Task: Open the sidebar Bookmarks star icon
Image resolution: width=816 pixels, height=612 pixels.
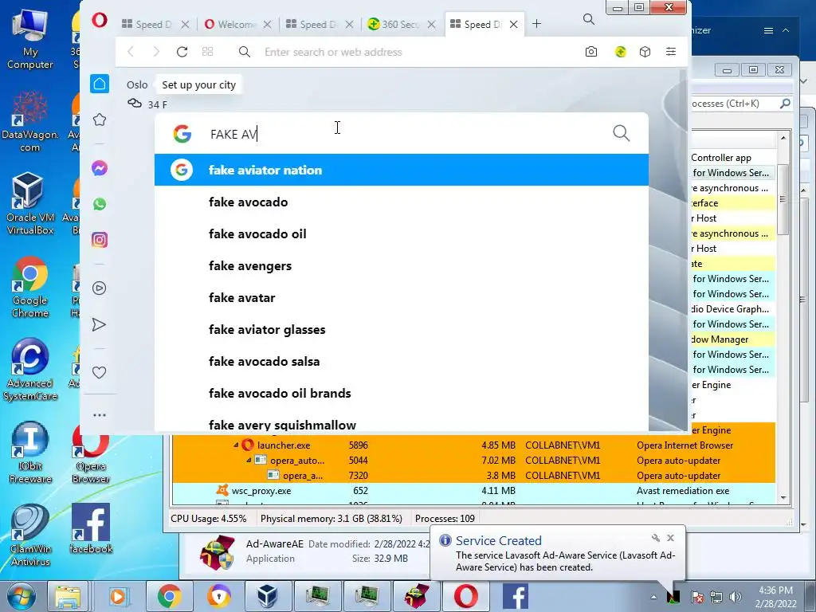Action: coord(100,120)
